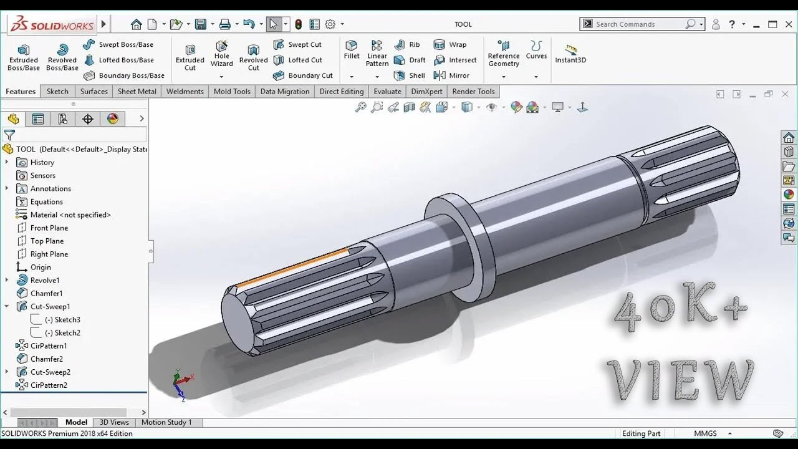Open the Fillet dropdown arrow
798x449 pixels.
coord(352,77)
